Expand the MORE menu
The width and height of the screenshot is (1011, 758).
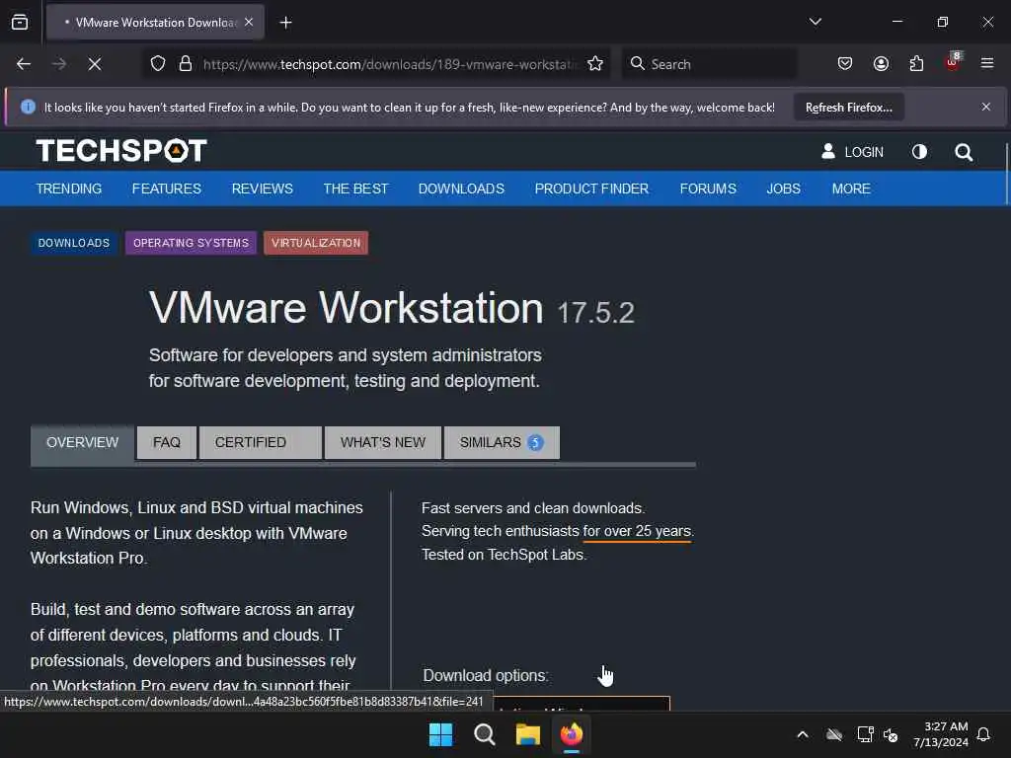pyautogui.click(x=851, y=189)
